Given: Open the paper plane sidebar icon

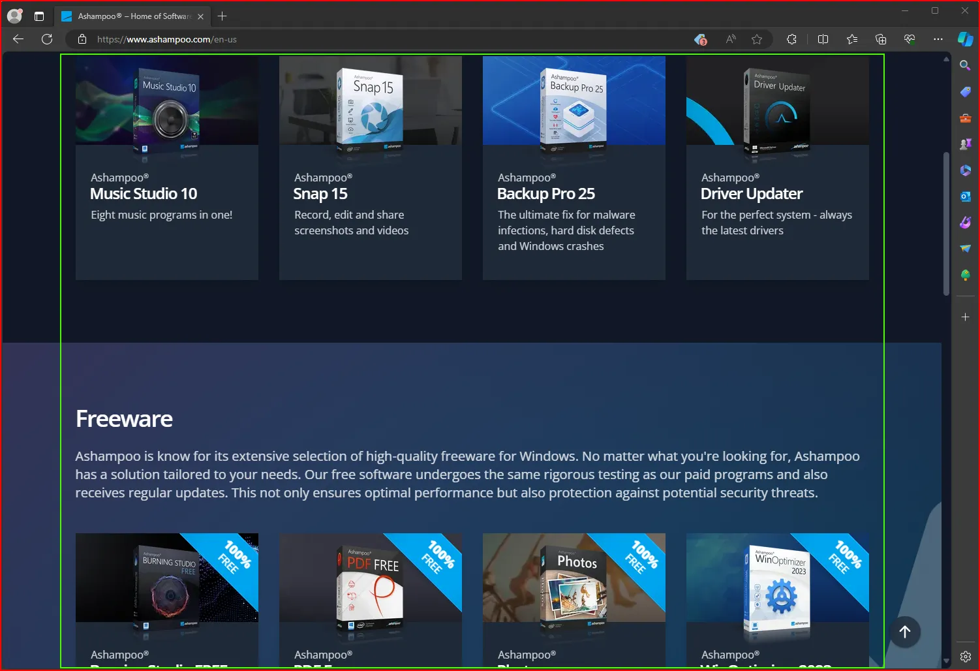Looking at the screenshot, I should (966, 249).
